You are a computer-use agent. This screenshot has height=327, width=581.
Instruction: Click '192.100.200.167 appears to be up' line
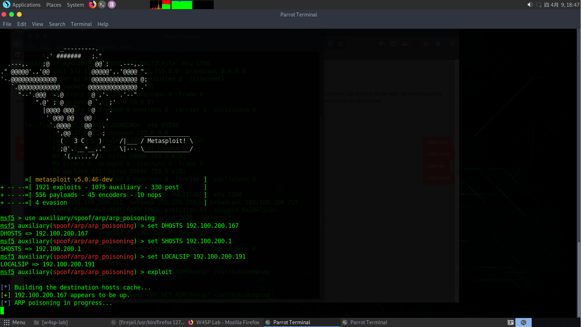65,295
